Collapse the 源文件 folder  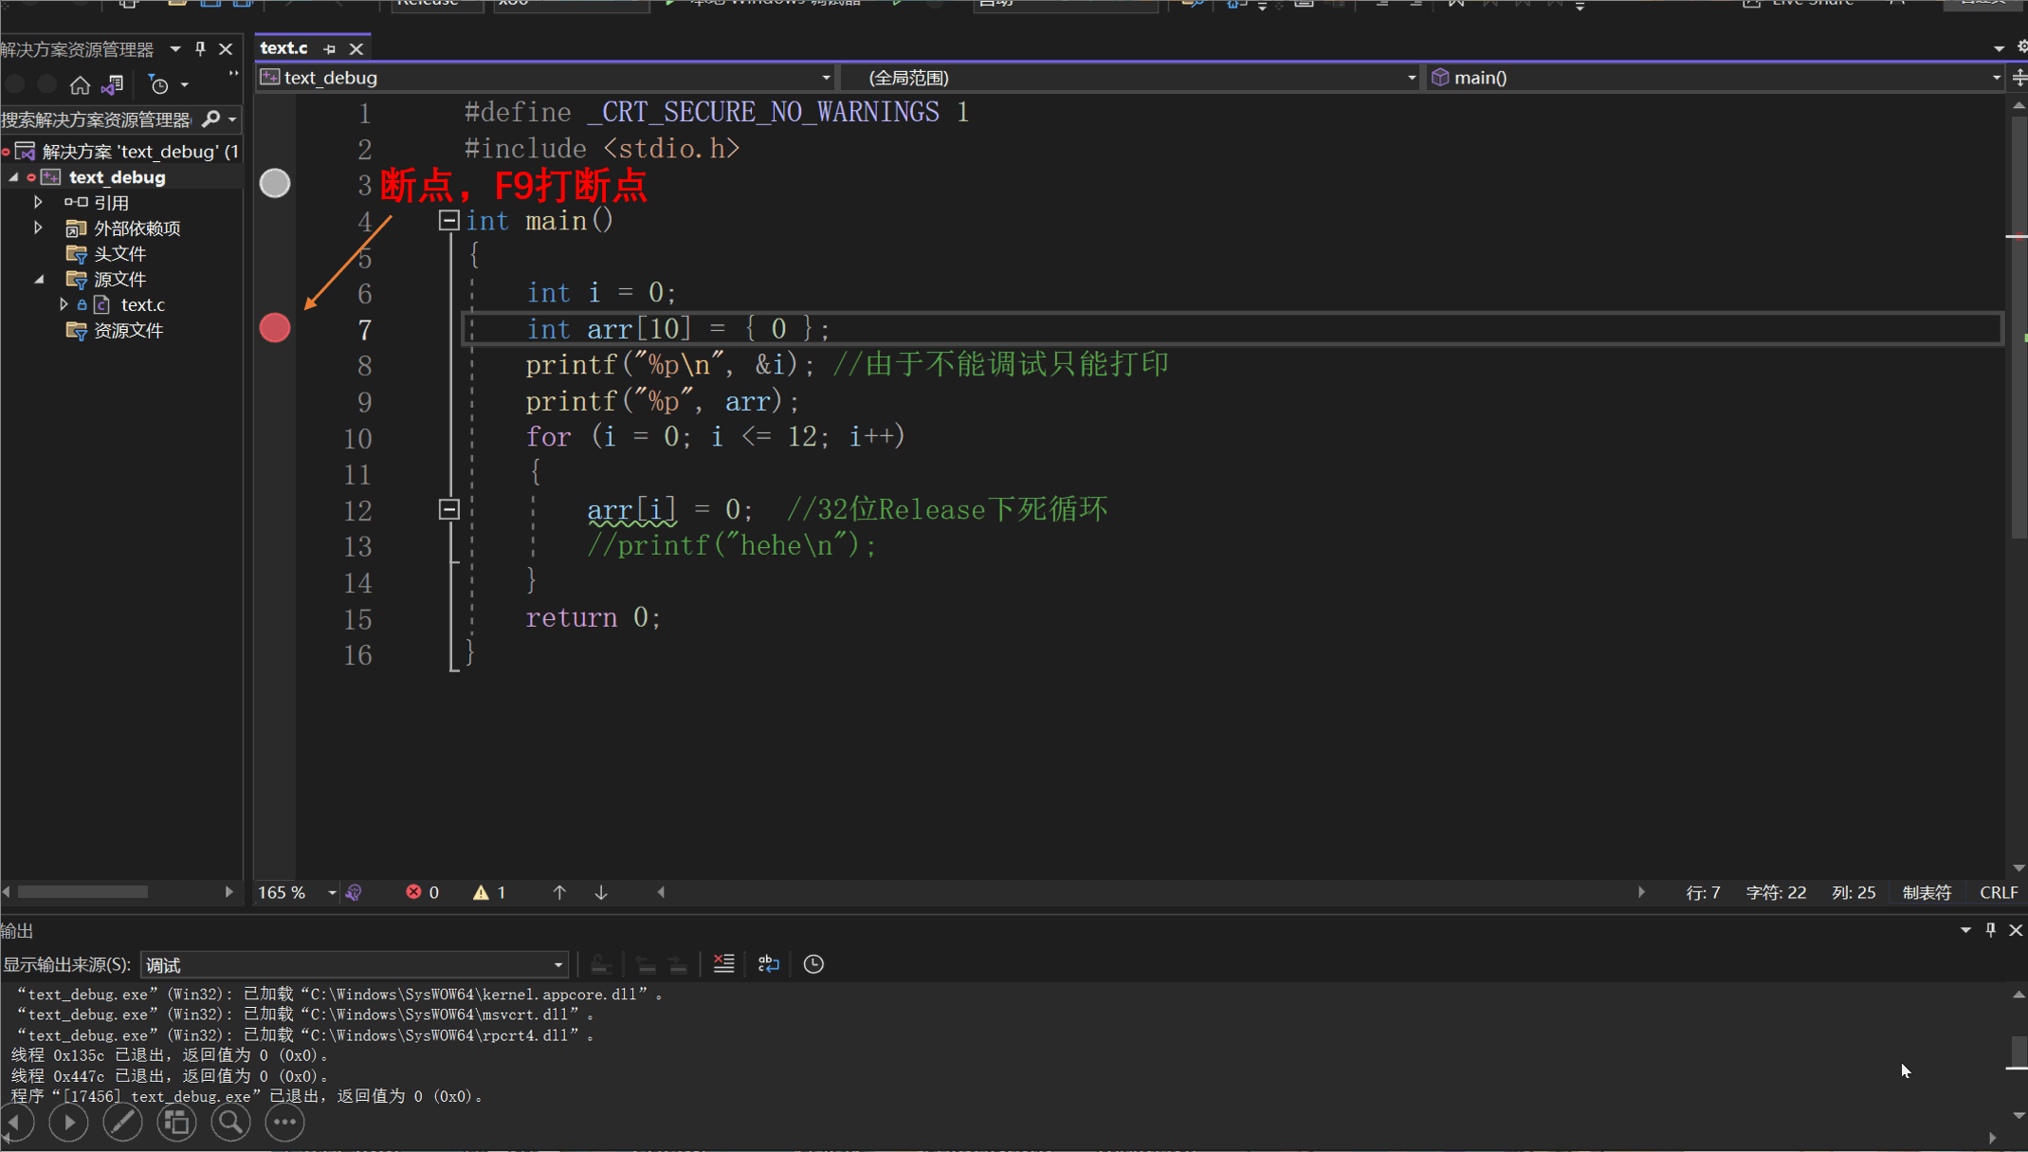[x=39, y=280]
